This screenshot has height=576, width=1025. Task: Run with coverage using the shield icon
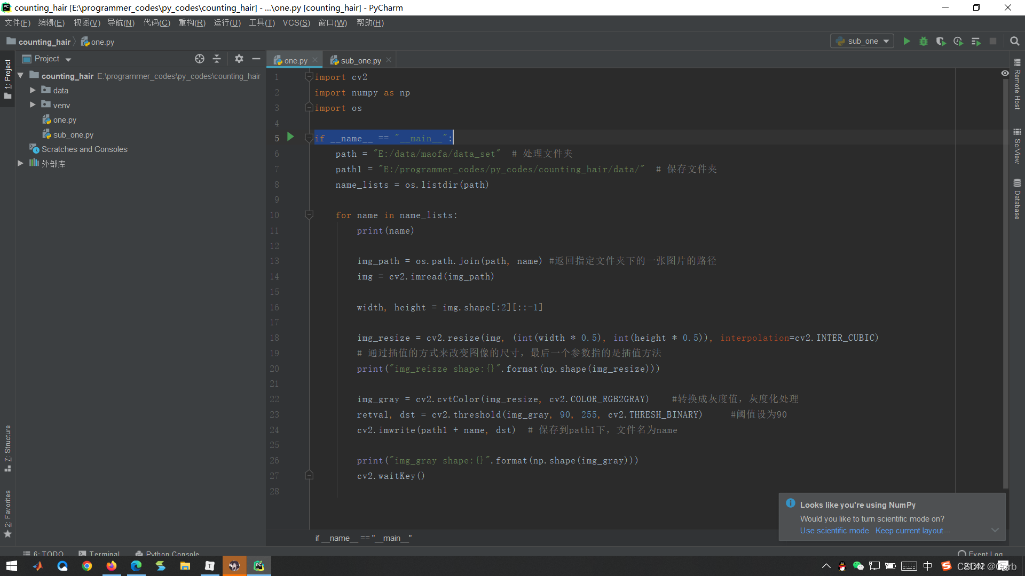(x=941, y=41)
